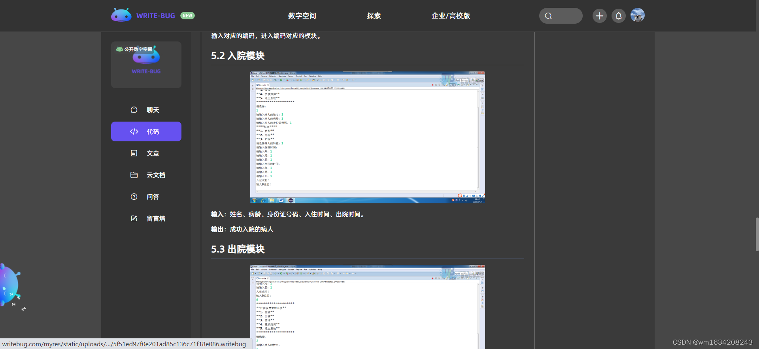Image resolution: width=759 pixels, height=349 pixels.
Task: Open the user avatar menu
Action: point(637,15)
